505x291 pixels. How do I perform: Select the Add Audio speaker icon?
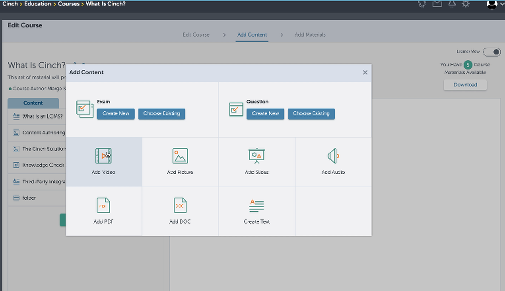click(x=333, y=156)
